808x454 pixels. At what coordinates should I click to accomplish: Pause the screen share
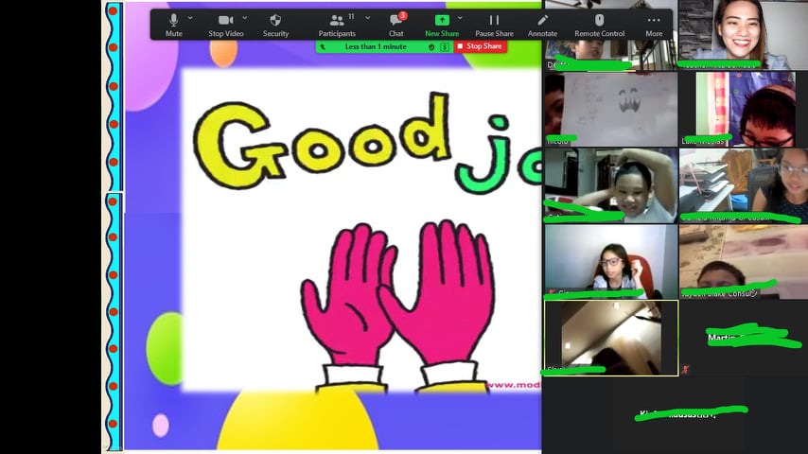click(x=494, y=25)
